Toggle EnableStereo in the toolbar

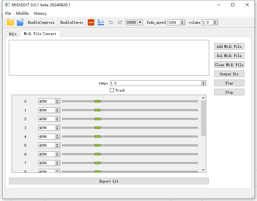click(71, 22)
